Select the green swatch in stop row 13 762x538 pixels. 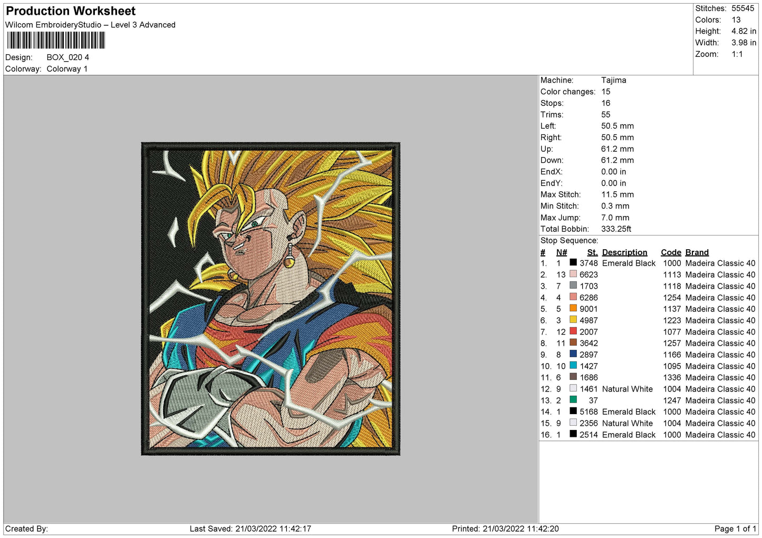(573, 399)
